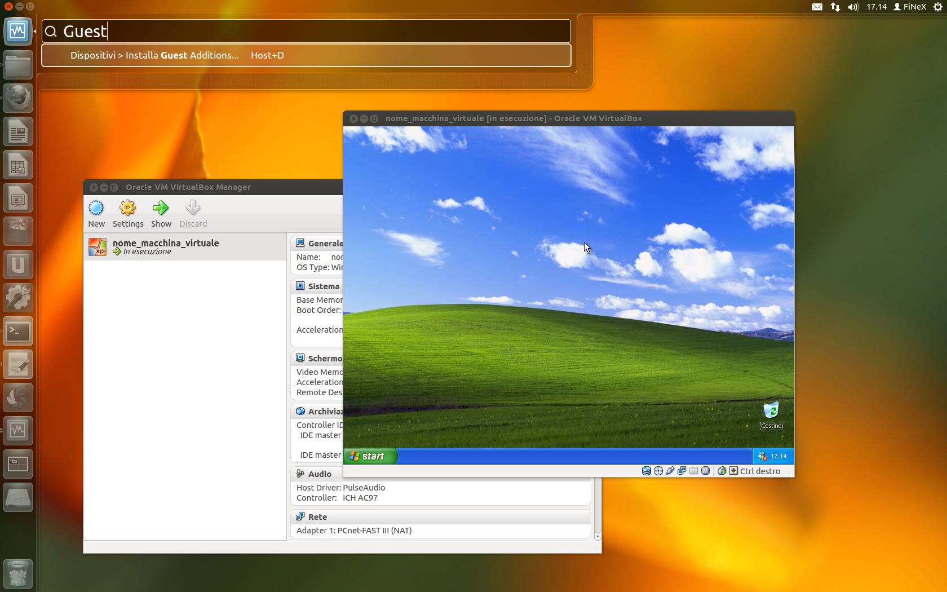The image size is (947, 592).
Task: Open the text editor pencil launcher icon
Action: click(18, 365)
